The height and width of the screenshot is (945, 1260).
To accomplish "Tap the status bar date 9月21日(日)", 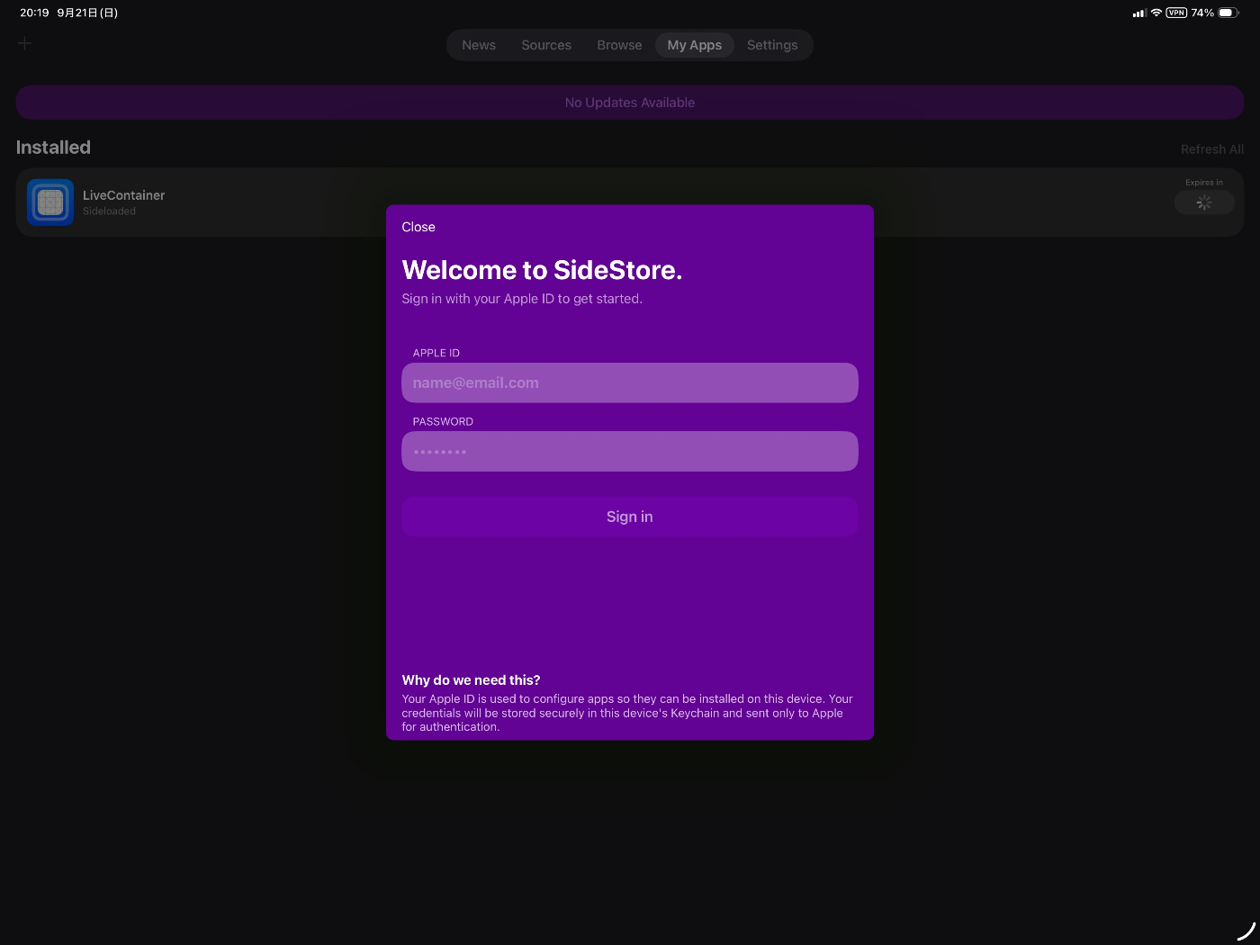I will tap(87, 13).
